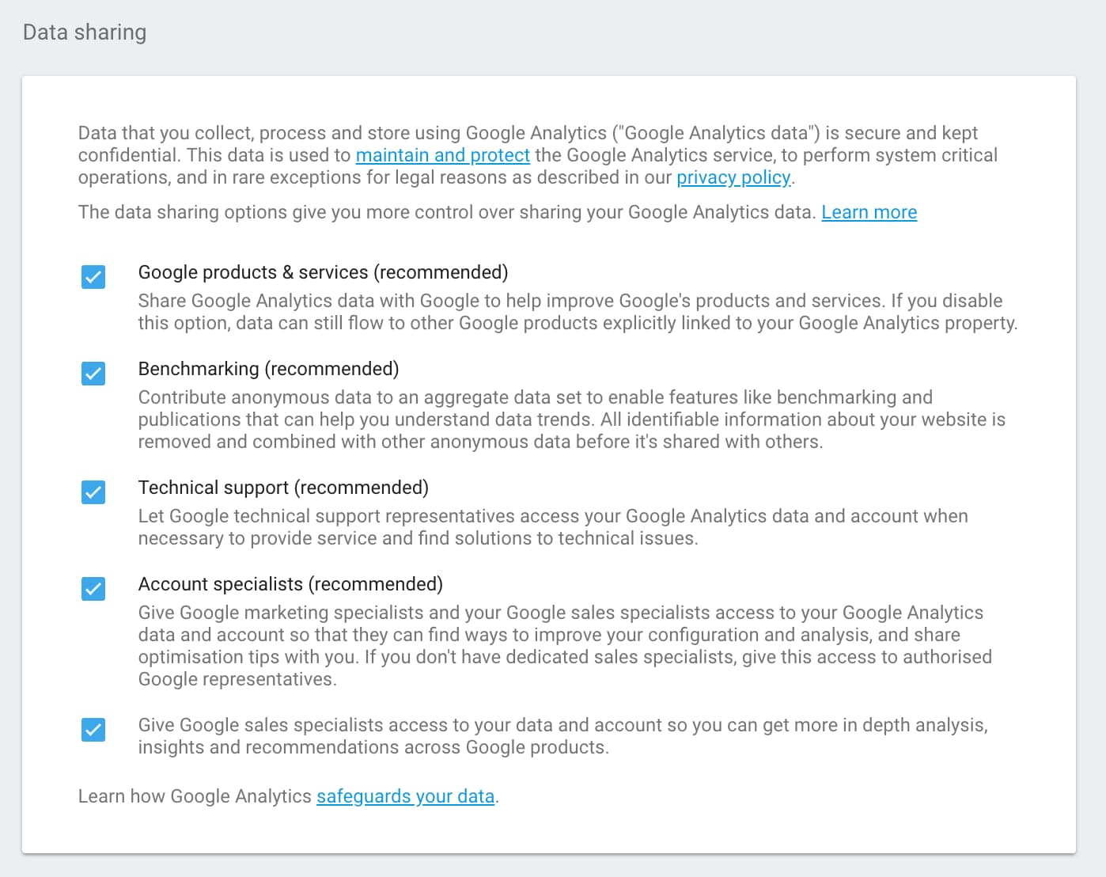Image resolution: width=1106 pixels, height=877 pixels.
Task: Click the 'Data sharing' section heading
Action: (x=85, y=32)
